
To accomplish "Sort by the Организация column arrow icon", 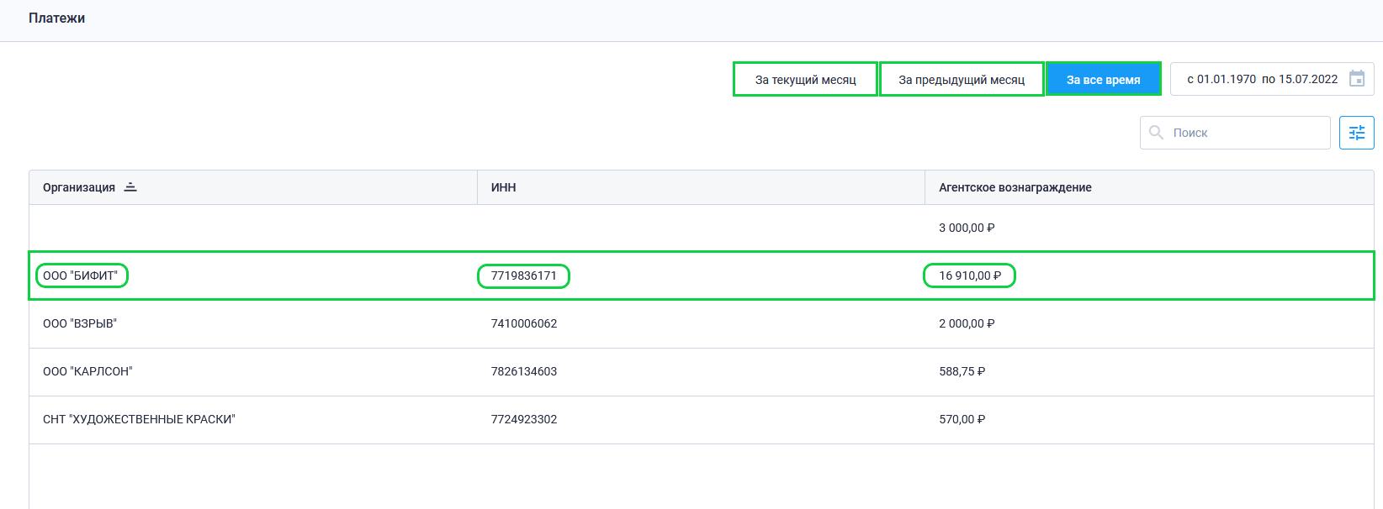I will [130, 187].
